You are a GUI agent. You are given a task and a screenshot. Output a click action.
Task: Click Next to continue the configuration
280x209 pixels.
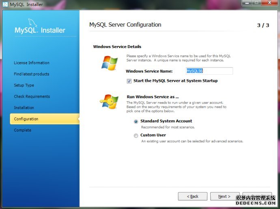pos(224,196)
